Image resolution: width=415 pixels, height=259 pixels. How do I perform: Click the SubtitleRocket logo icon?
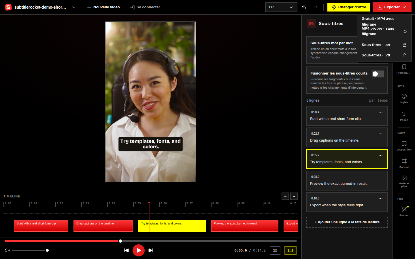coord(8,7)
